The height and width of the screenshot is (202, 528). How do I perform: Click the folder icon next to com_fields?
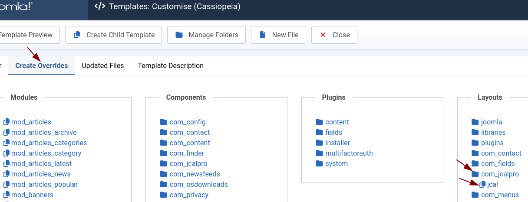coord(475,164)
